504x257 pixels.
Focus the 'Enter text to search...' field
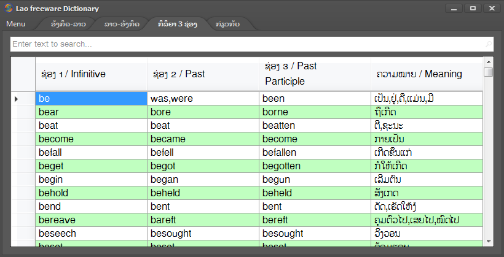[246, 44]
